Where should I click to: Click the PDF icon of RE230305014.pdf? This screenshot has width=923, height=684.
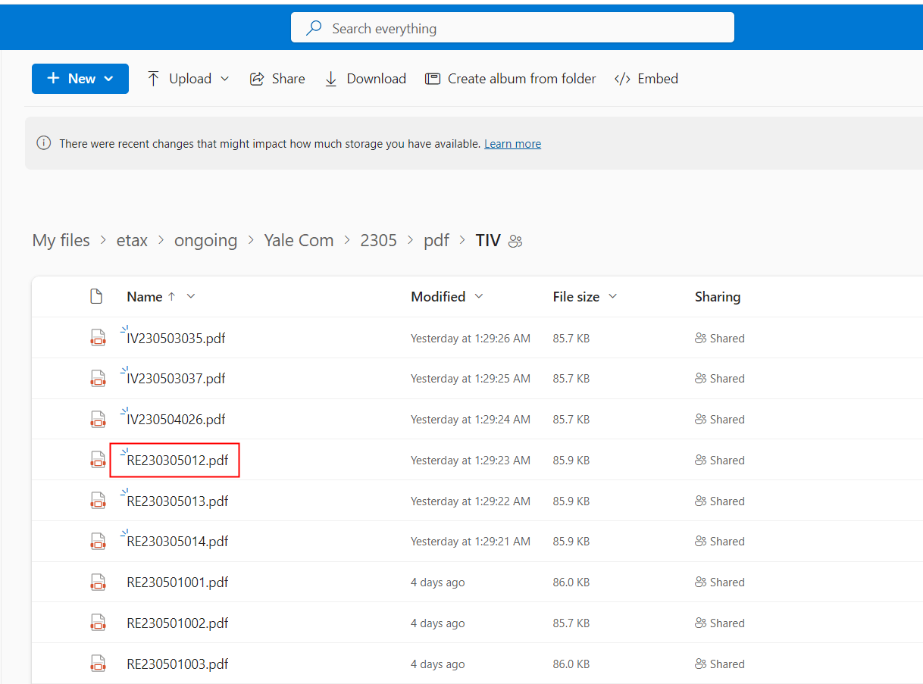pos(98,542)
